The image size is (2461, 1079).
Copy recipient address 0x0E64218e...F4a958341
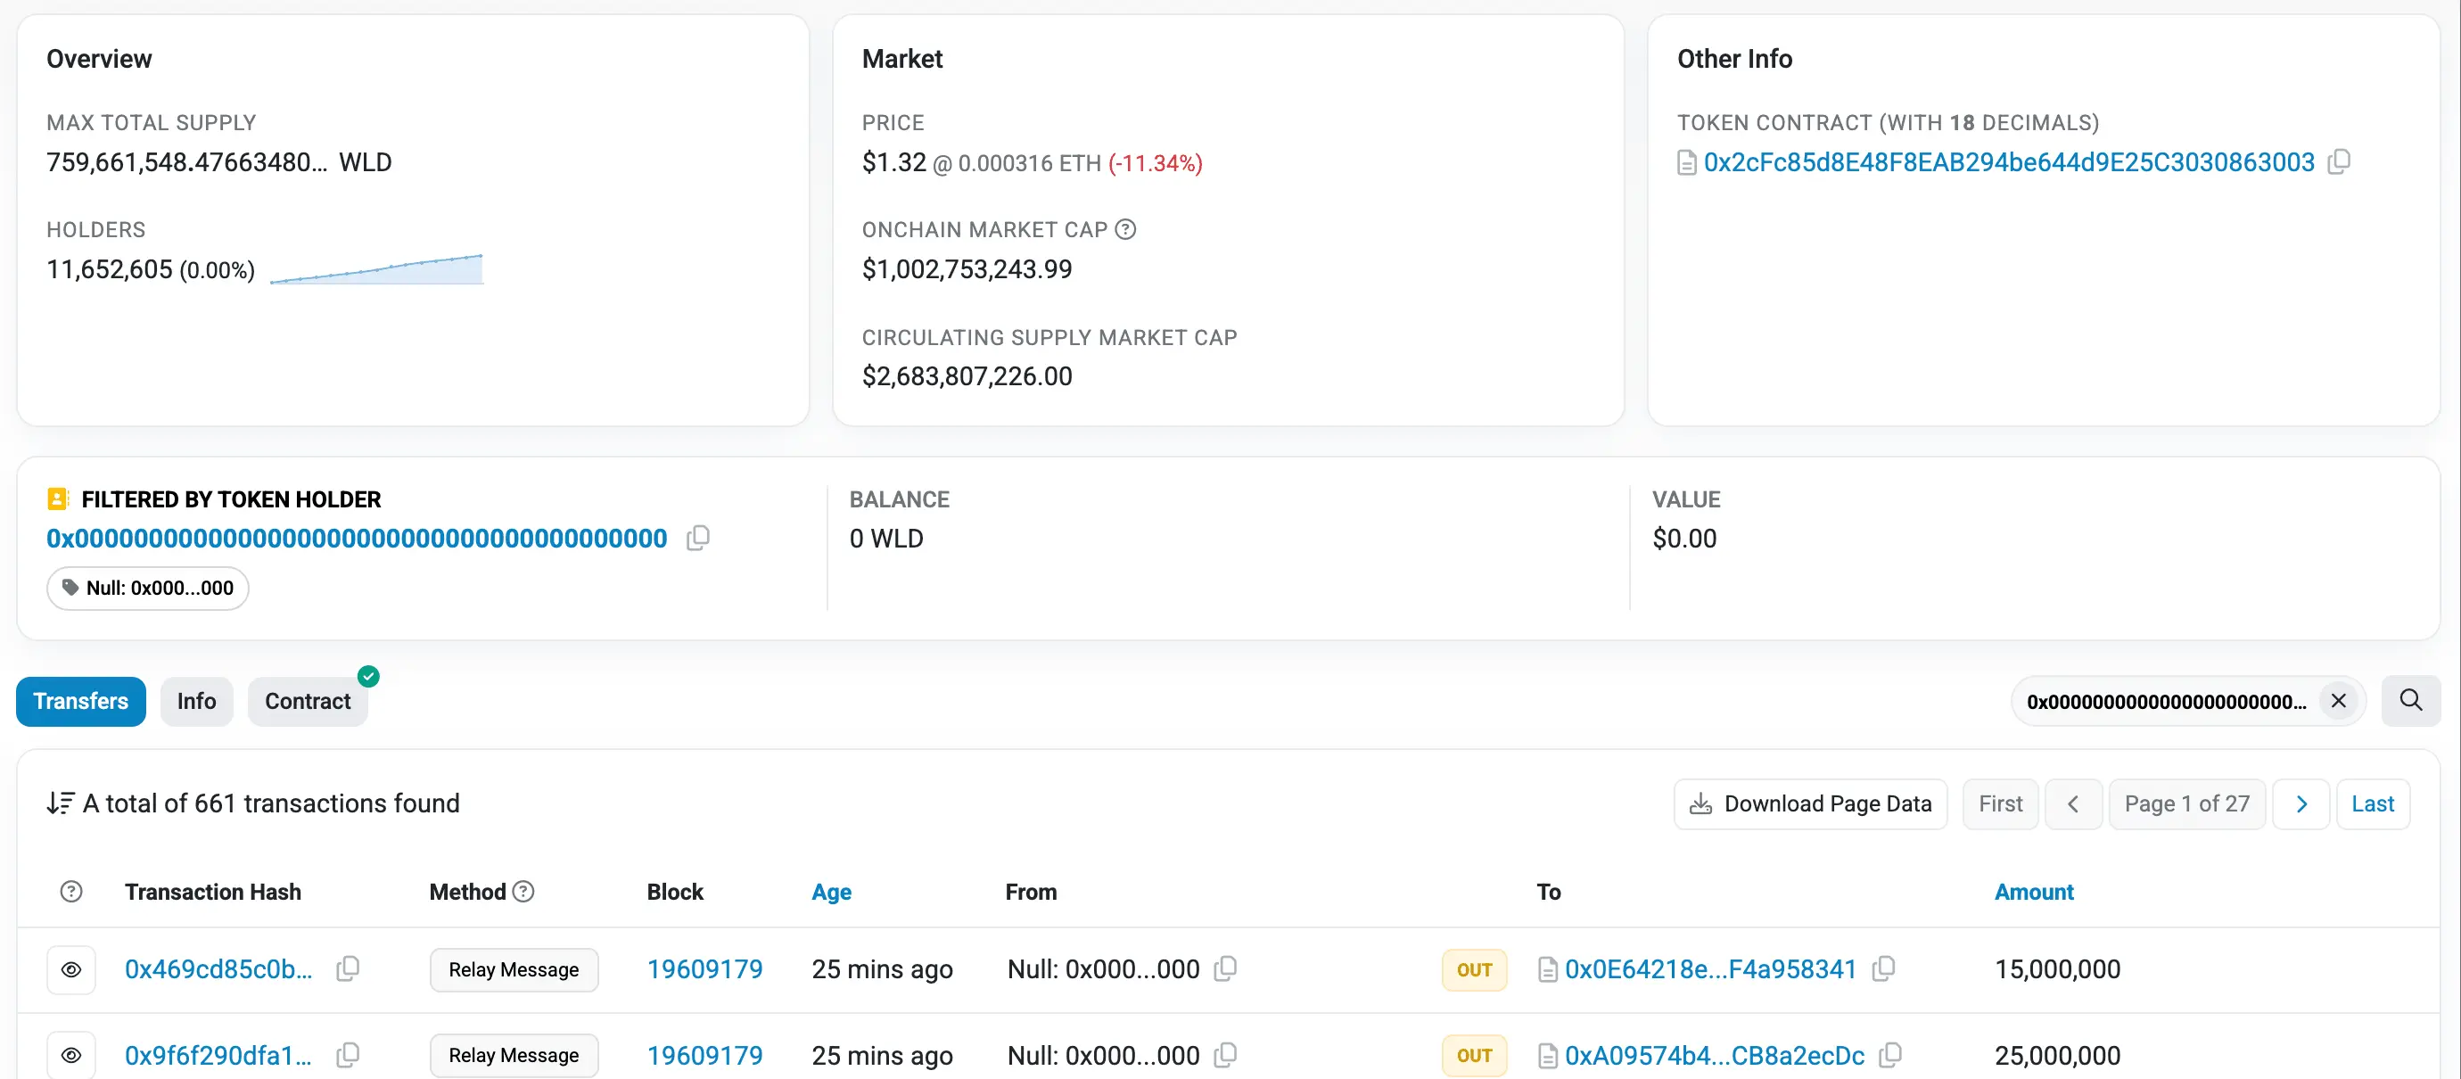tap(1883, 969)
